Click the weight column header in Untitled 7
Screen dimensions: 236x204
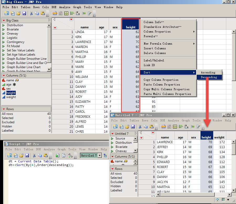219,137
